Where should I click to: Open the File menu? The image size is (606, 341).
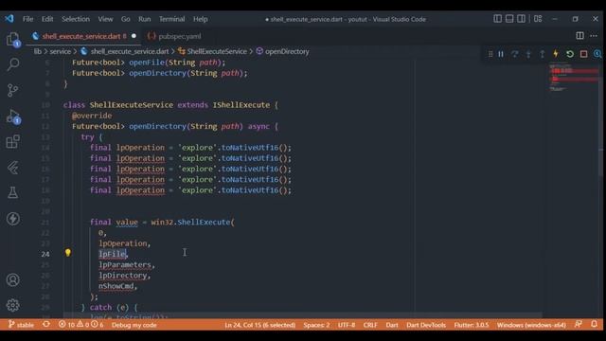coord(27,19)
